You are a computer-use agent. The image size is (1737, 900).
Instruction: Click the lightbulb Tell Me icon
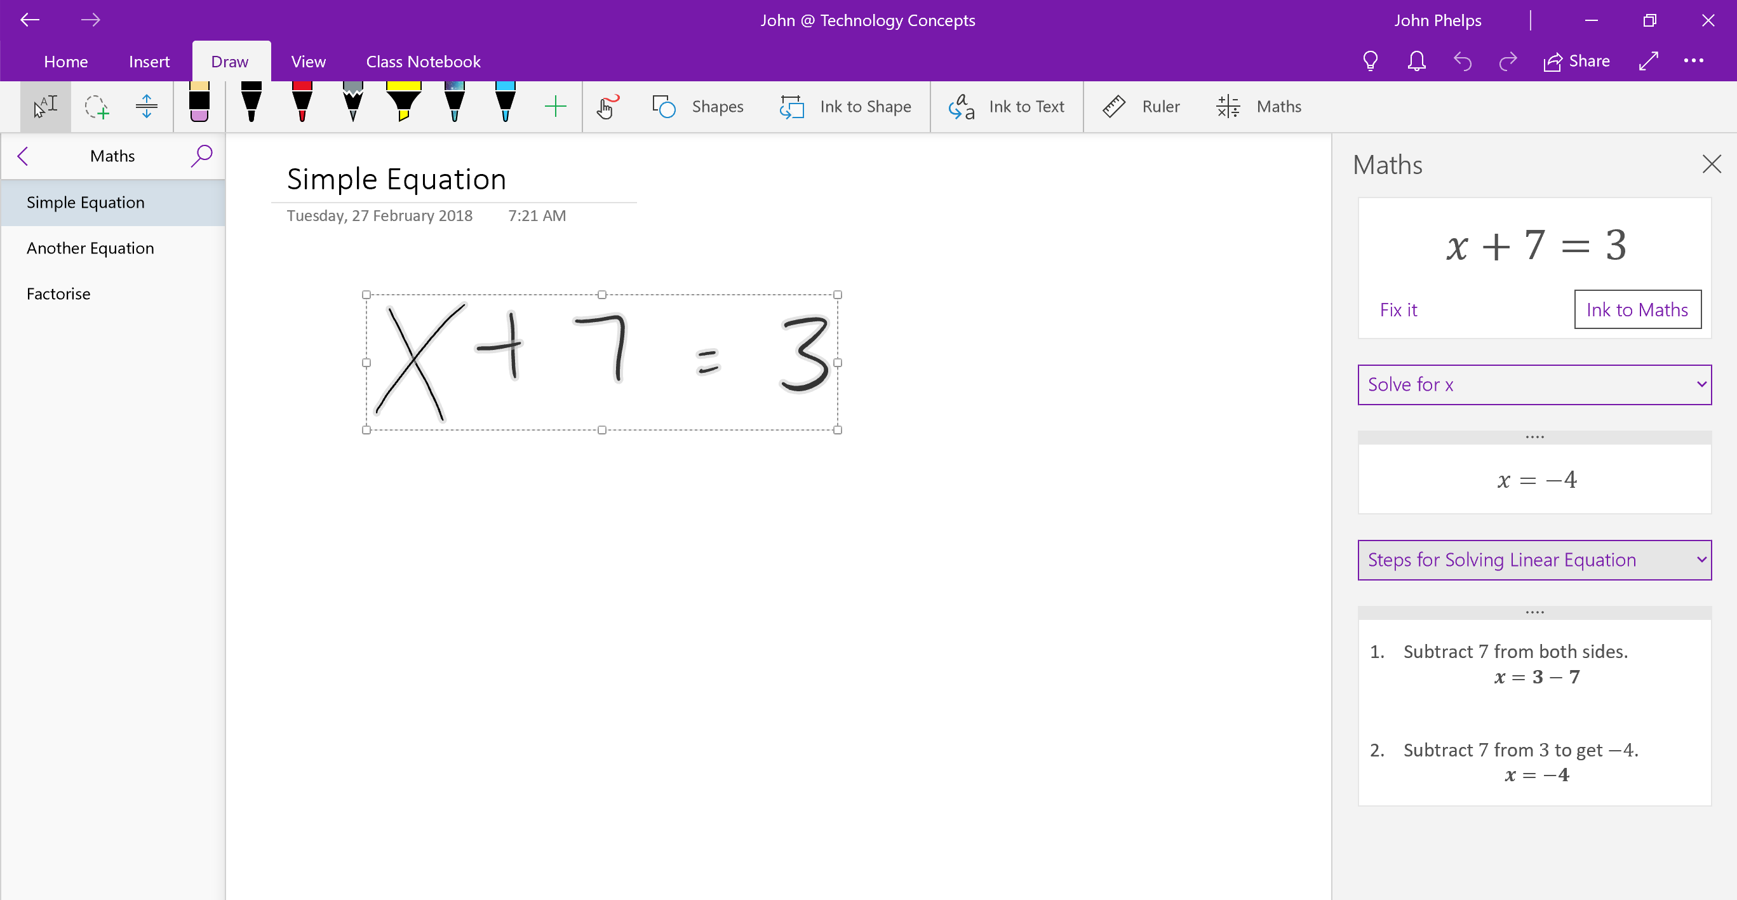(x=1369, y=62)
